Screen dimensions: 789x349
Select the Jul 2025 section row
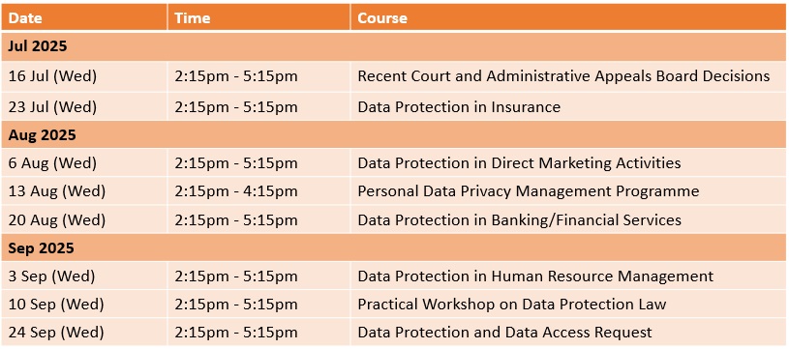(394, 46)
